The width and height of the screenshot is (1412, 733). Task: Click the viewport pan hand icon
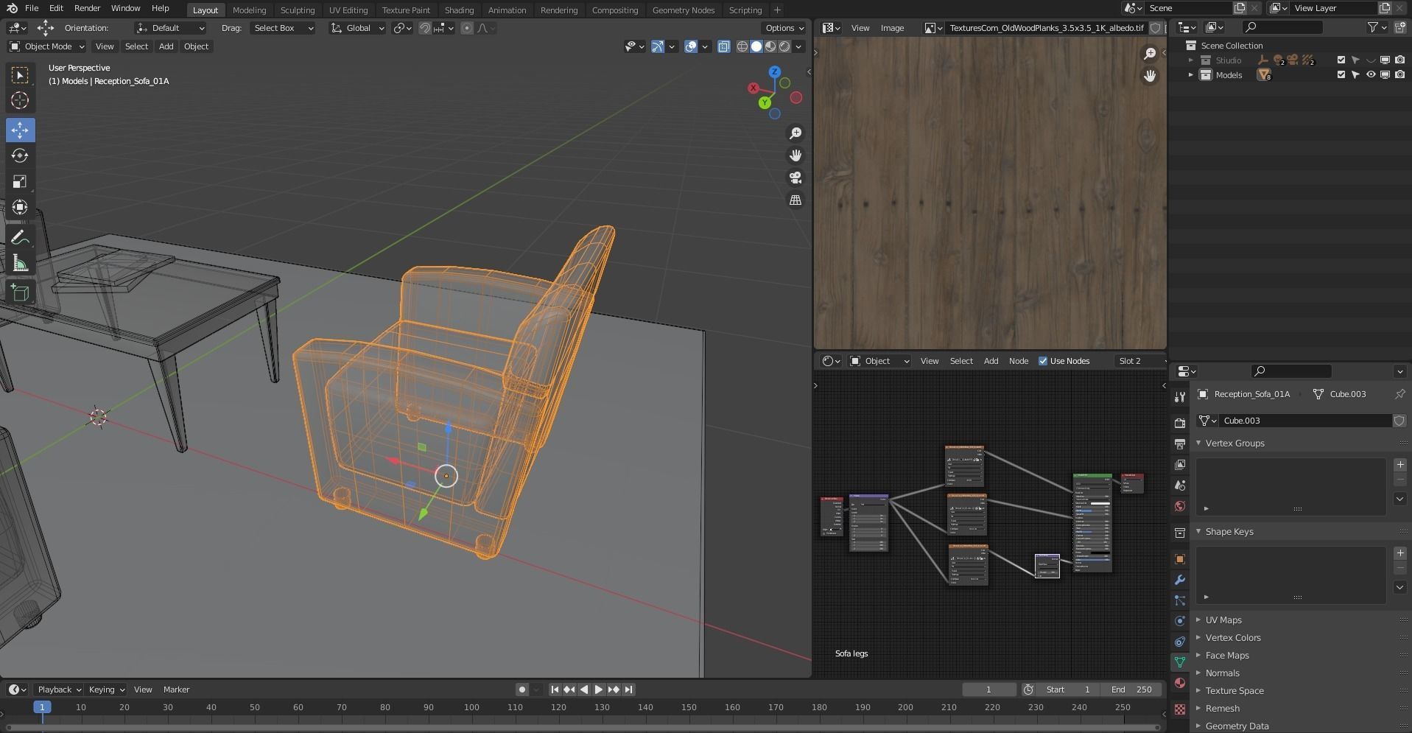[x=795, y=155]
